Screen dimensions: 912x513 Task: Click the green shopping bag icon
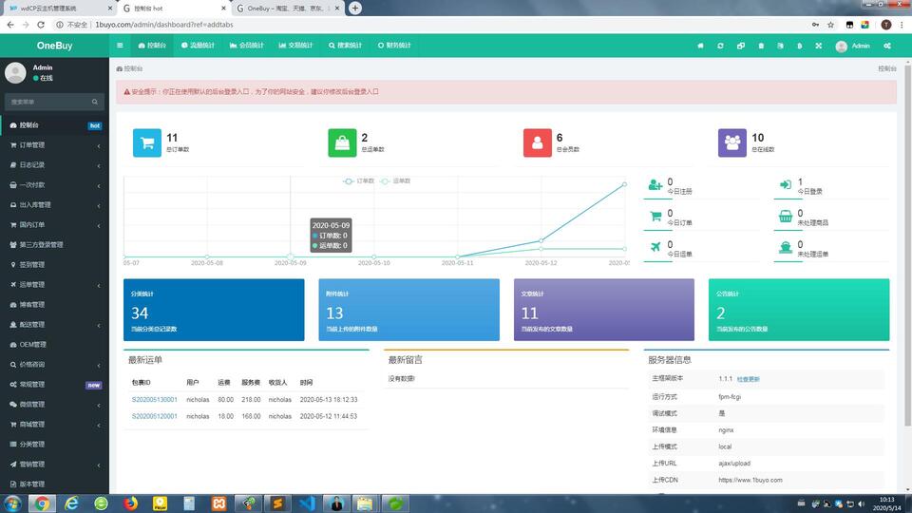pos(342,142)
